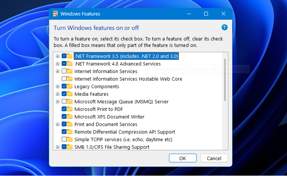Open the help question mark icon

coord(224,28)
